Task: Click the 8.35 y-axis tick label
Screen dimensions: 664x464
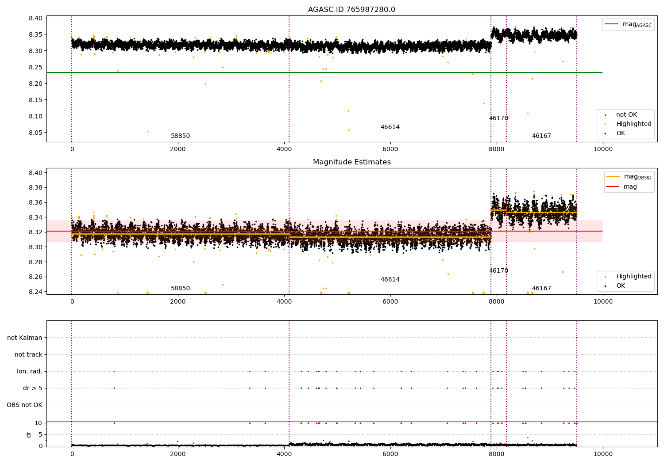Action: 35,34
